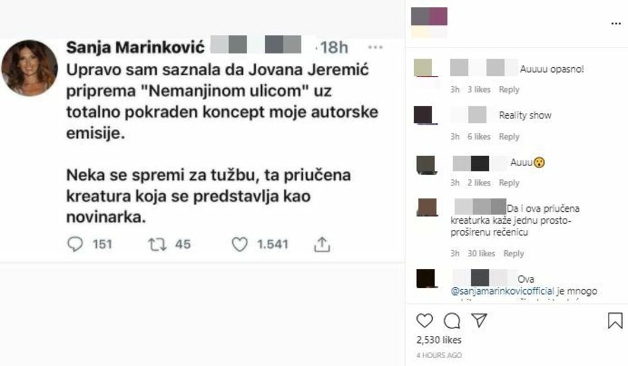The width and height of the screenshot is (628, 366).
Task: Open Instagram post options three-dot menu
Action: pyautogui.click(x=616, y=24)
